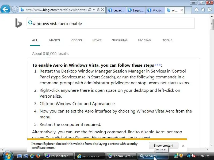
Task: Click the Bing search query box
Action: (110, 23)
